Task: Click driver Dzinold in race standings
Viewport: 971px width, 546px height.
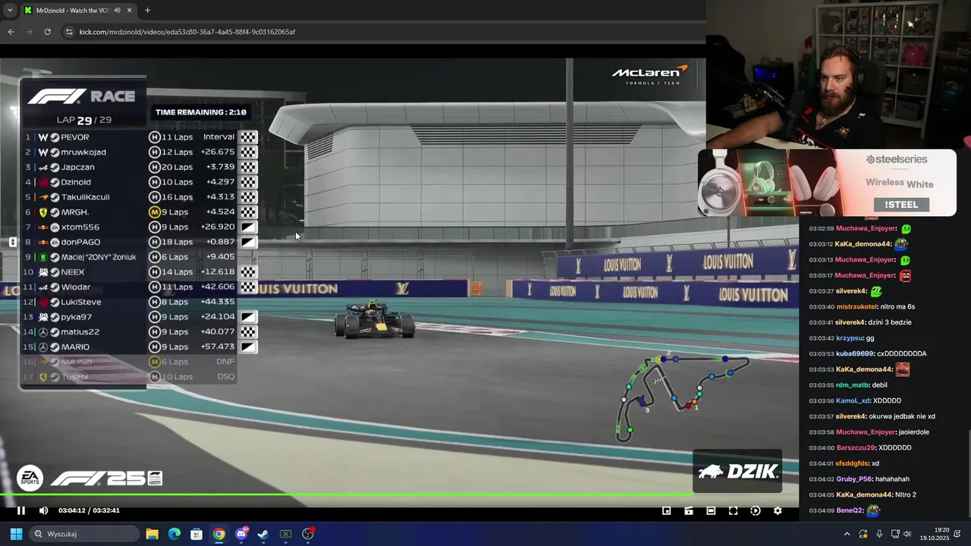Action: pyautogui.click(x=76, y=182)
